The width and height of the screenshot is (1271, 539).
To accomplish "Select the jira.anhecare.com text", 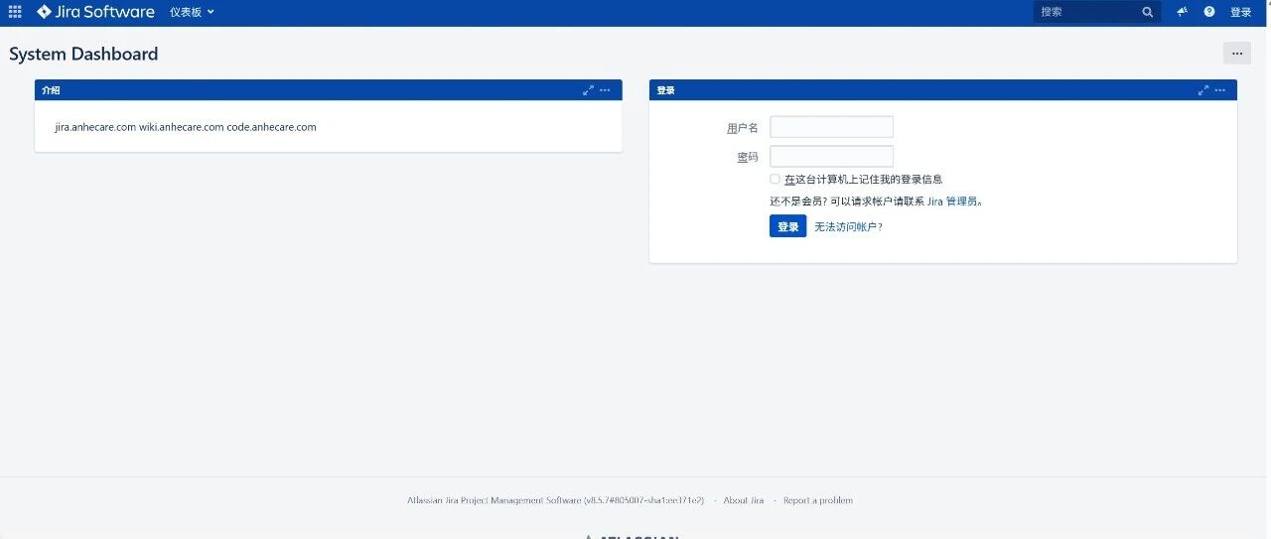I will [x=95, y=127].
